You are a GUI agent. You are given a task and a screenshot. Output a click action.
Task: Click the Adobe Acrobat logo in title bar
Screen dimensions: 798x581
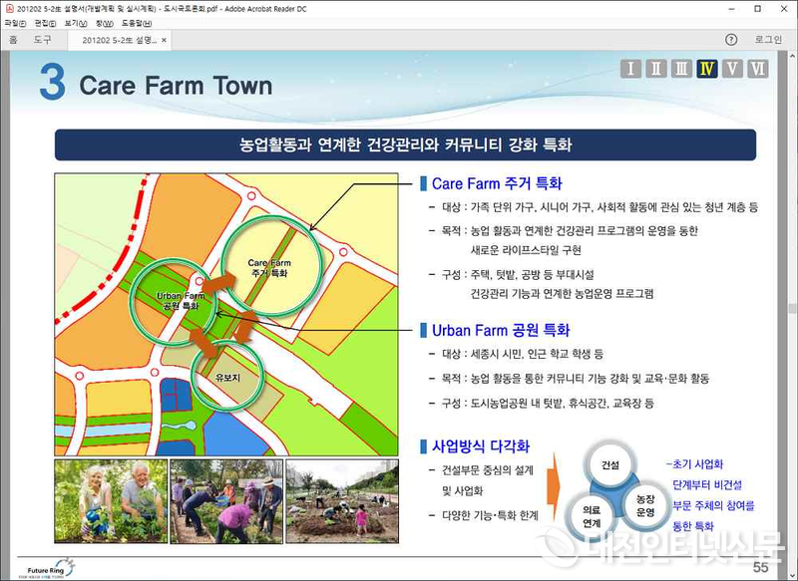click(x=9, y=9)
